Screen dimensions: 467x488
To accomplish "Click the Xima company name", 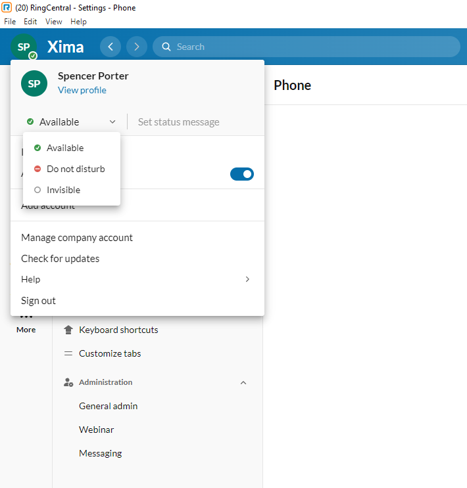I will tap(66, 47).
